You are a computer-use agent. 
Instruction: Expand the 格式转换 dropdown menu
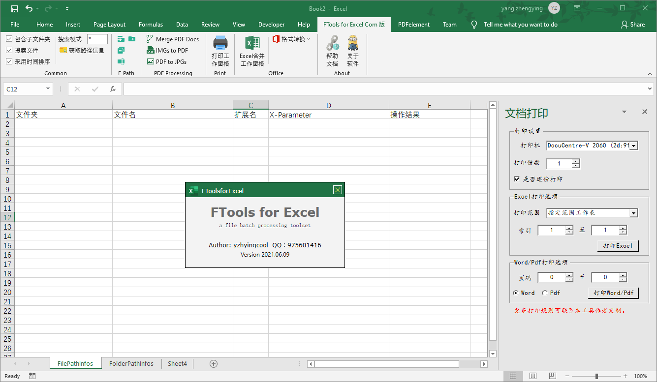(291, 39)
